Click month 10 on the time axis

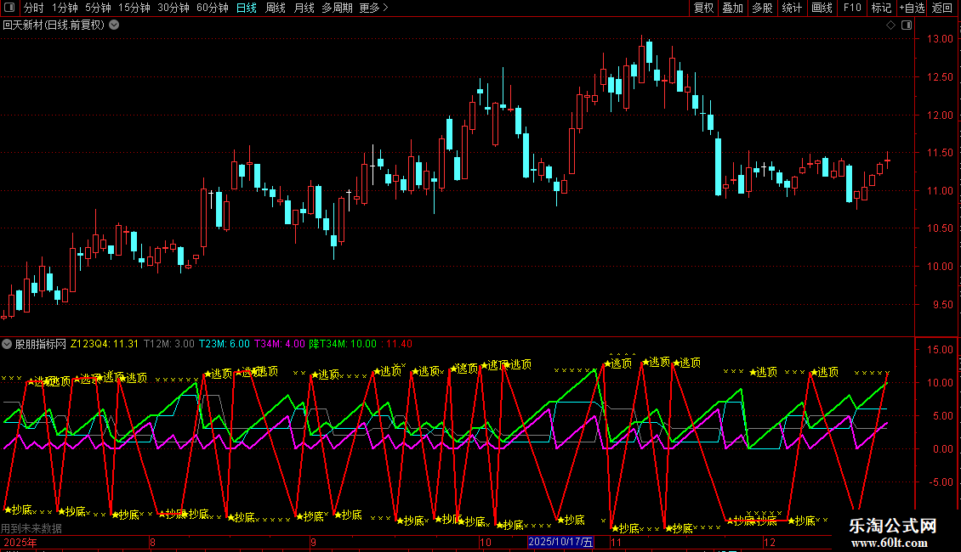coord(486,542)
